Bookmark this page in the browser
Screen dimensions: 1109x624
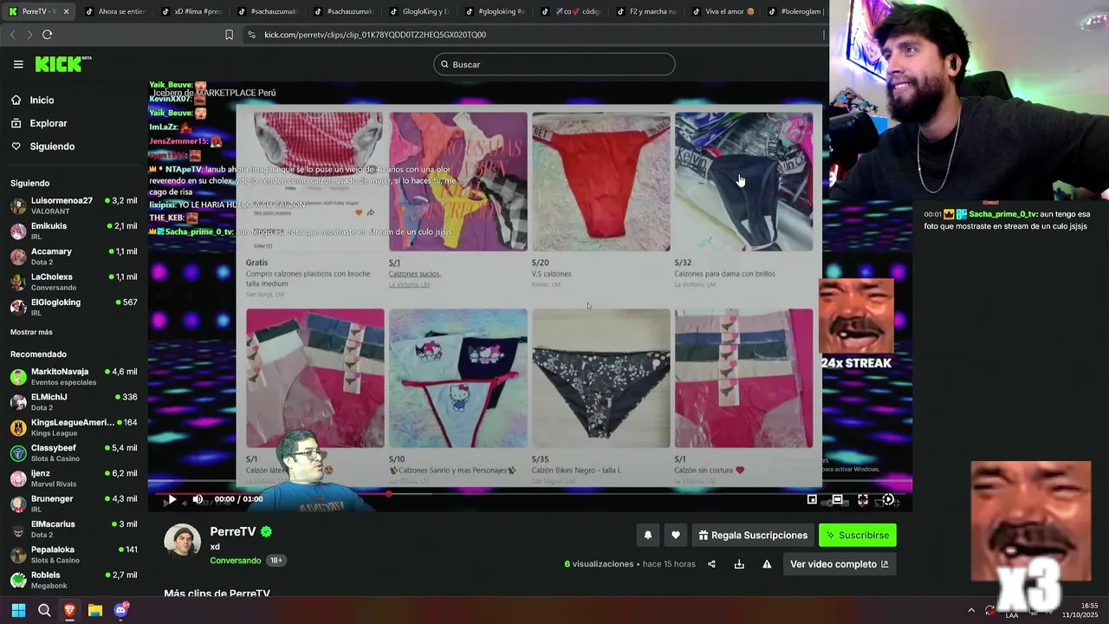(229, 35)
